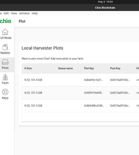The image size is (139, 155).
Task: Open the Wallets icon in sidebar
Action: coord(5,47)
